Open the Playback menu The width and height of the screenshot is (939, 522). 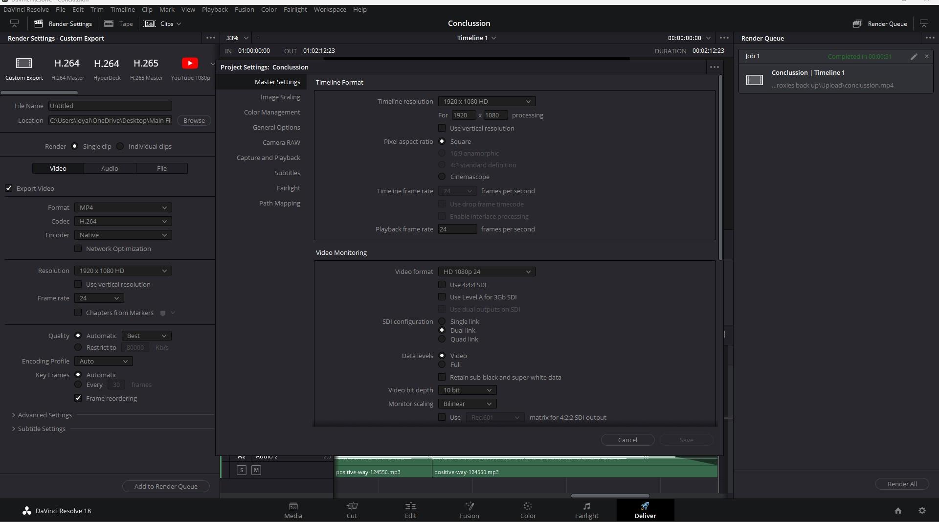click(x=215, y=9)
